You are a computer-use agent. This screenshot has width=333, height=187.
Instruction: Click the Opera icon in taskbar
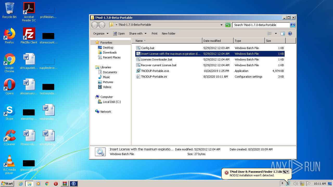(x=56, y=184)
